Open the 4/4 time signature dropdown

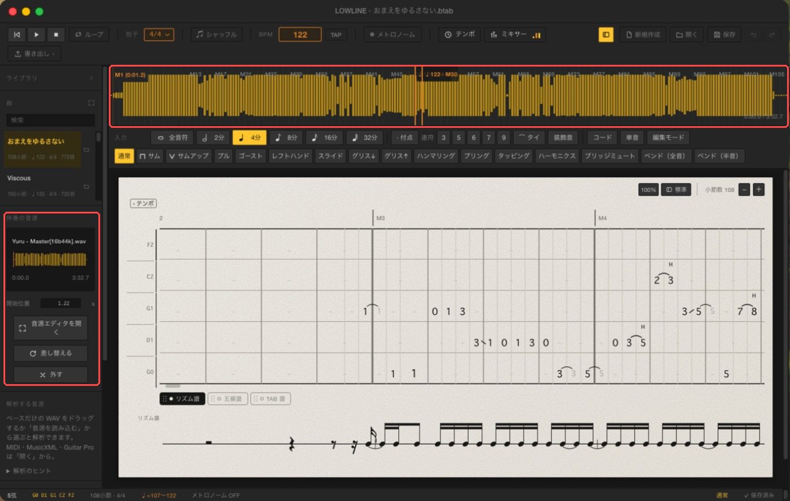click(159, 35)
